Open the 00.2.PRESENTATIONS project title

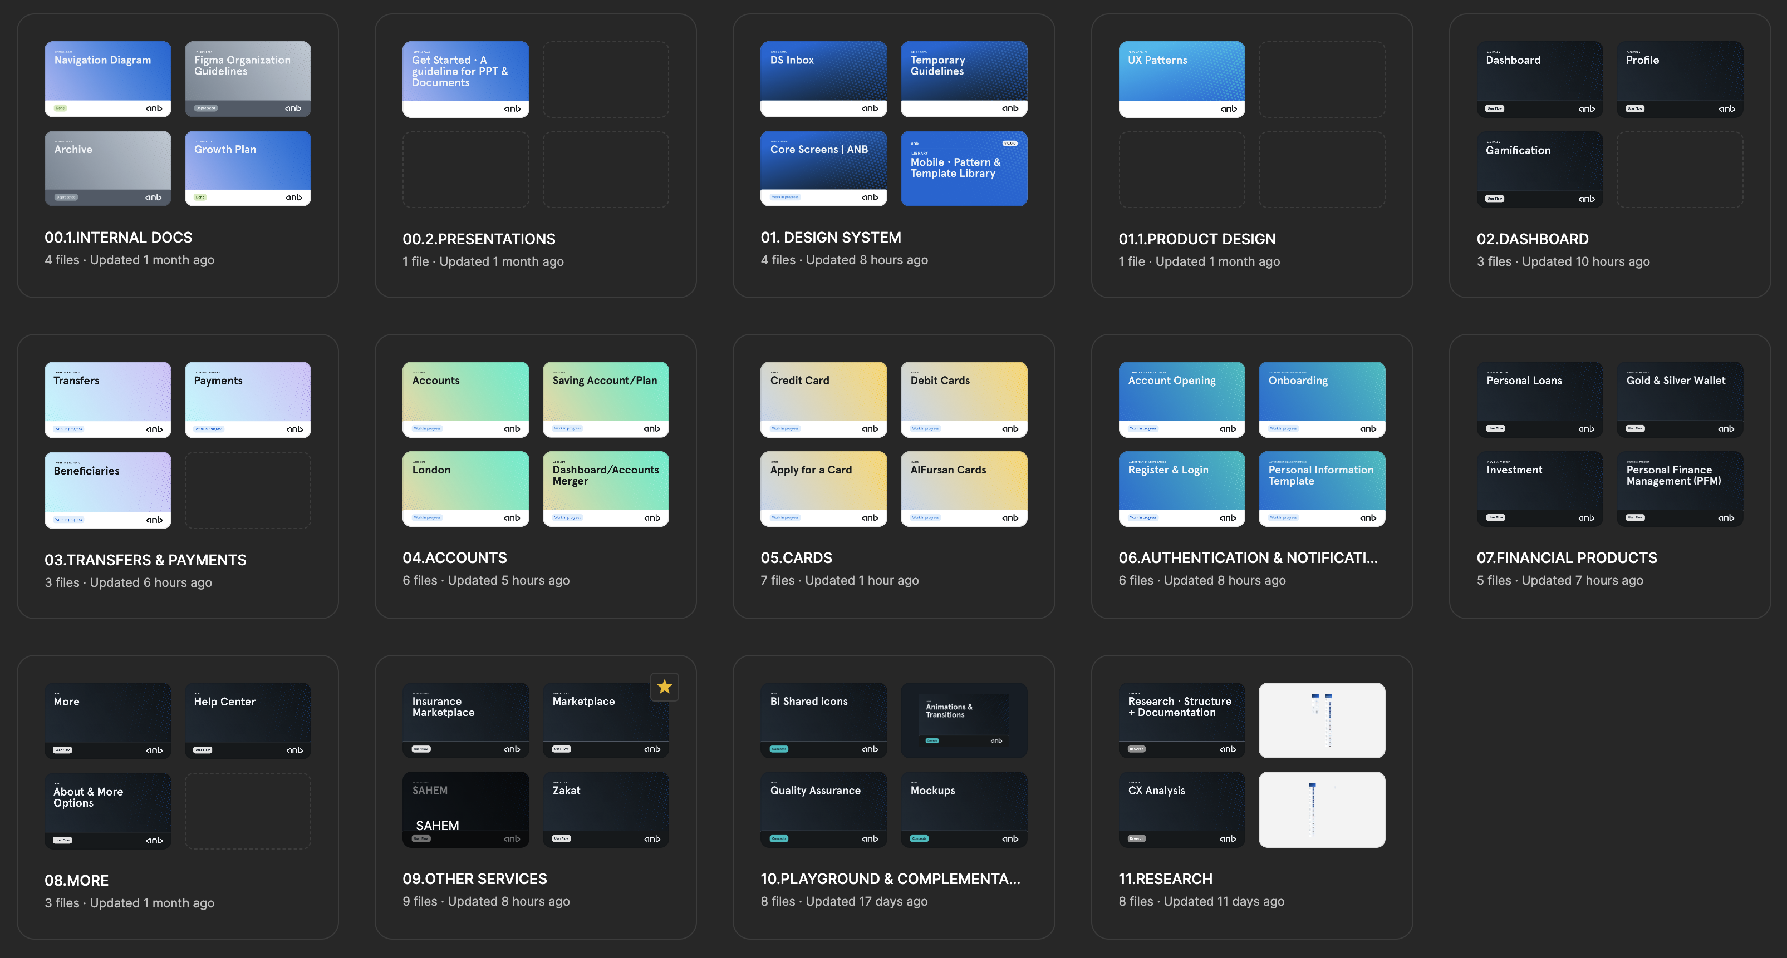click(x=479, y=239)
